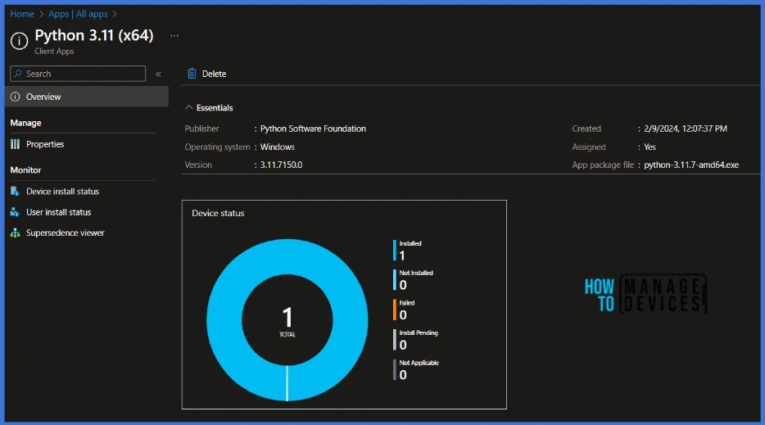Image resolution: width=765 pixels, height=425 pixels.
Task: Click the trash can Delete icon
Action: coord(192,74)
